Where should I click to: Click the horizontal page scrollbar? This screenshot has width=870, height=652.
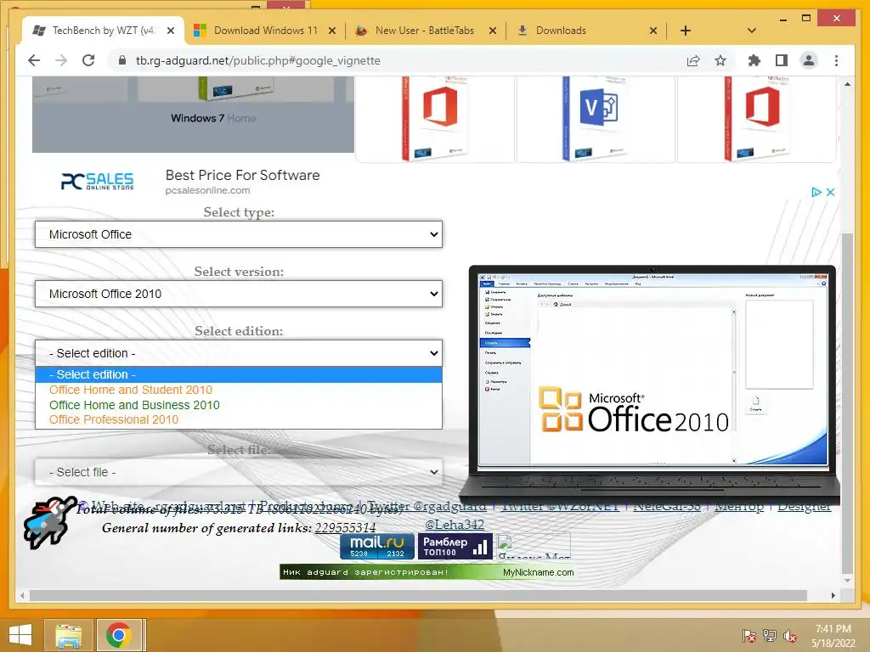click(418, 595)
